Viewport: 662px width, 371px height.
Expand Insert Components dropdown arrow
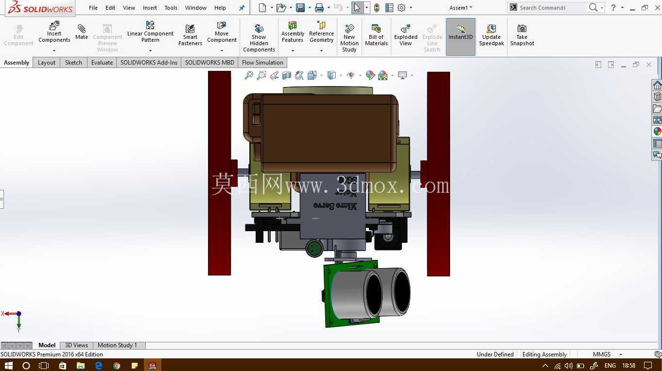coord(54,51)
